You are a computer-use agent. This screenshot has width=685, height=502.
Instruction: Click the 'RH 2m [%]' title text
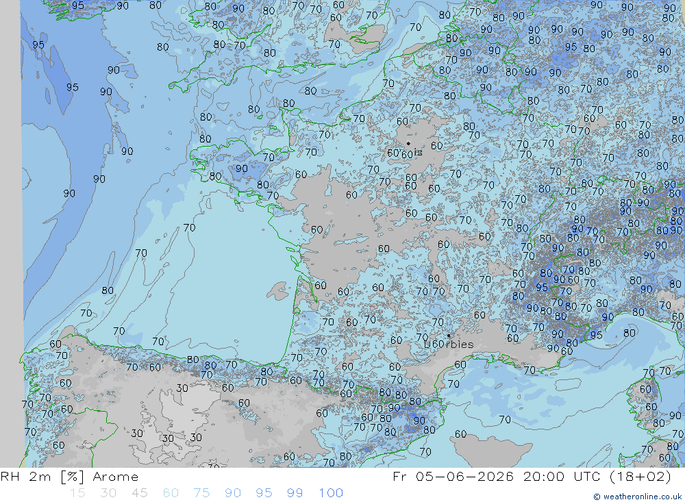(x=42, y=477)
